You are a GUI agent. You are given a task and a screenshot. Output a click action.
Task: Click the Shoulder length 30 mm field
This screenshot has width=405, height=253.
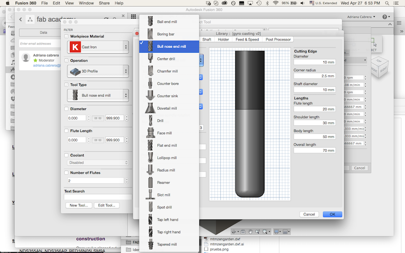(x=314, y=123)
